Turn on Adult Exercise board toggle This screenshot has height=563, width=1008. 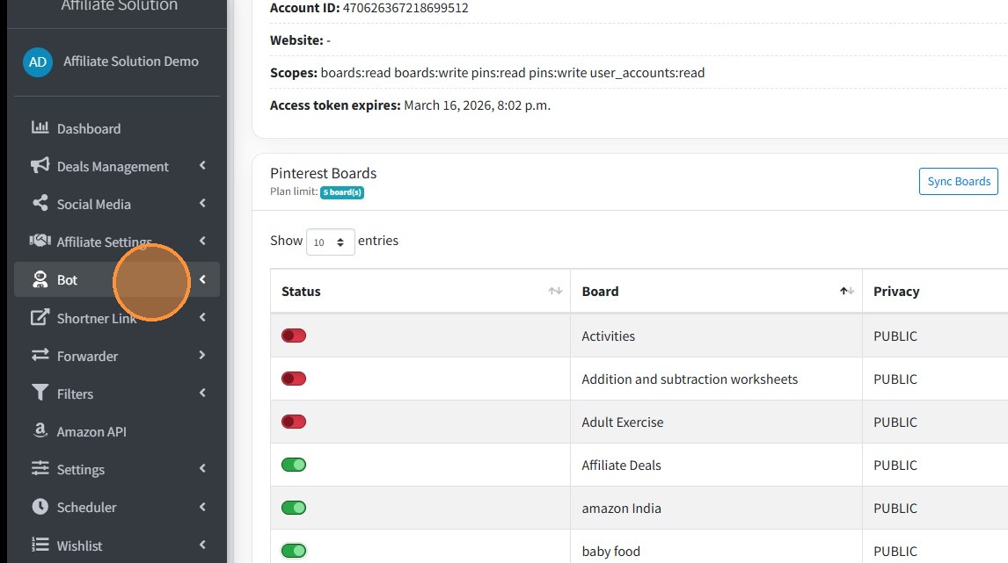pyautogui.click(x=294, y=422)
